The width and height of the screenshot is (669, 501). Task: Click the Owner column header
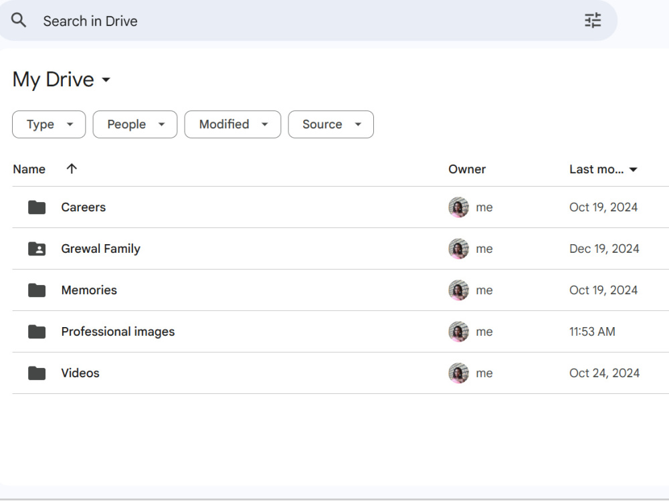tap(467, 169)
